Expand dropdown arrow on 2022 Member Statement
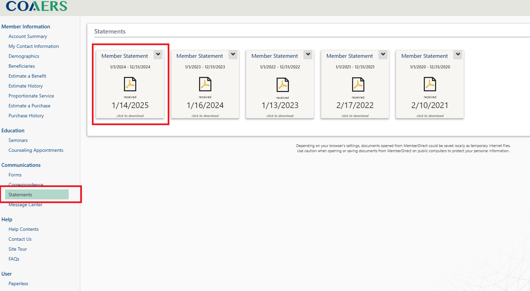The width and height of the screenshot is (530, 291). [308, 54]
